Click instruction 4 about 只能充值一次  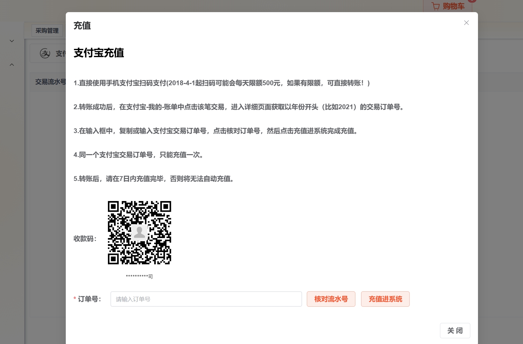pyautogui.click(x=138, y=155)
